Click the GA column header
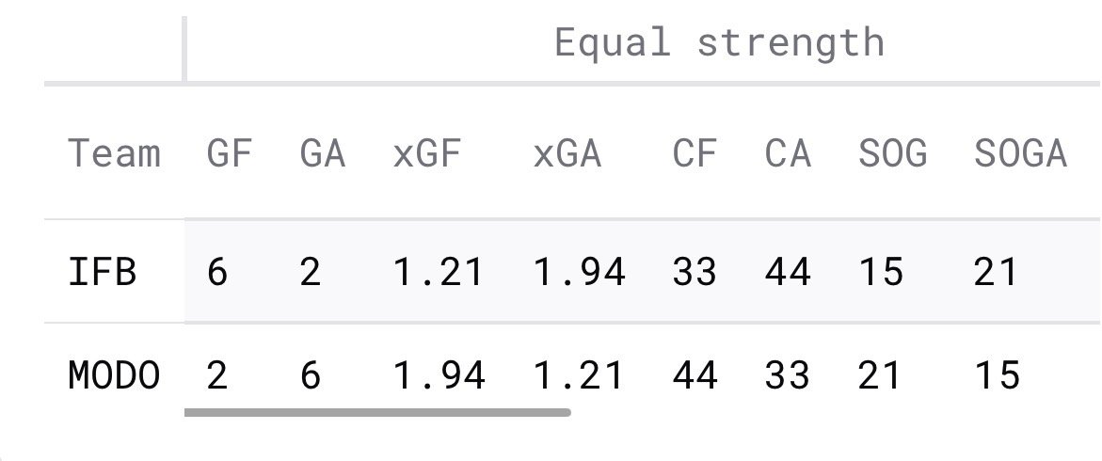The width and height of the screenshot is (1102, 461). [x=322, y=152]
